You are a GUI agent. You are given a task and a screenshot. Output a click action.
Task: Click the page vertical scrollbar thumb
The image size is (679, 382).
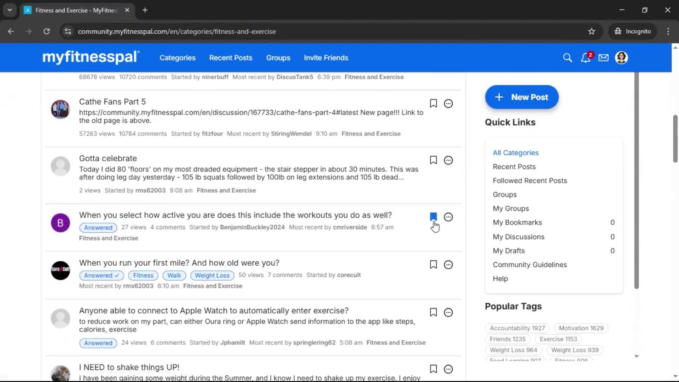pyautogui.click(x=675, y=138)
